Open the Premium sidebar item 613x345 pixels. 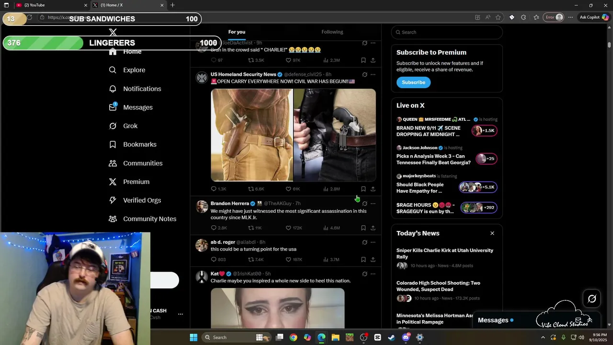129,182
